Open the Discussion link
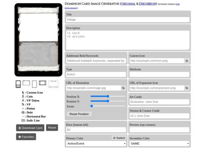 coord(148,4)
